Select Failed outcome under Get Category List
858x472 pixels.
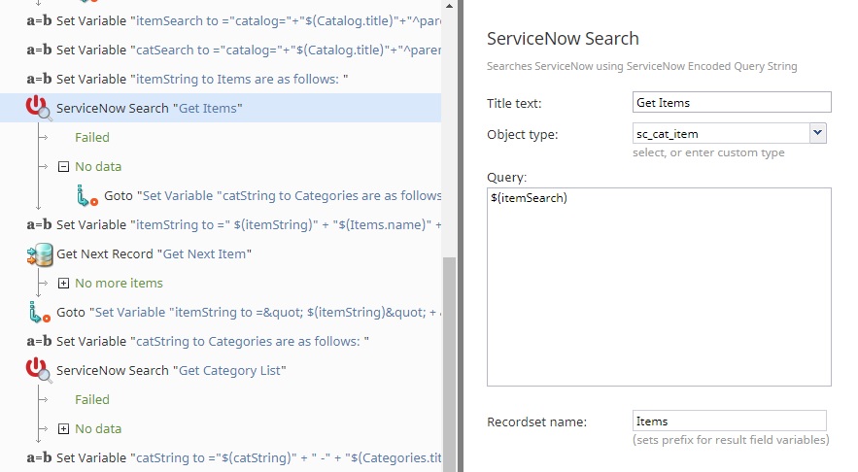tap(92, 400)
